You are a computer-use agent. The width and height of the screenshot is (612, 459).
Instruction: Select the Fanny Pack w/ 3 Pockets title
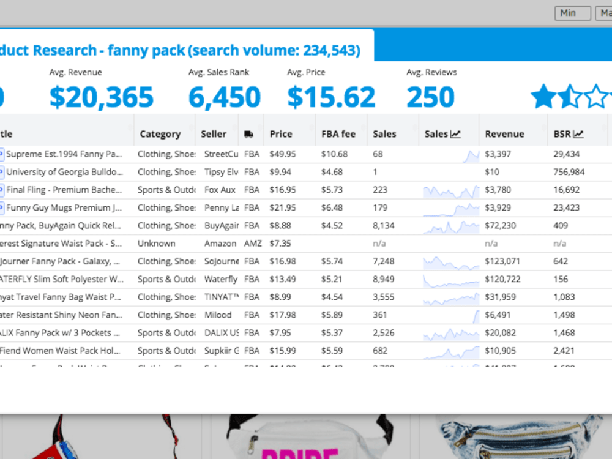(x=60, y=333)
